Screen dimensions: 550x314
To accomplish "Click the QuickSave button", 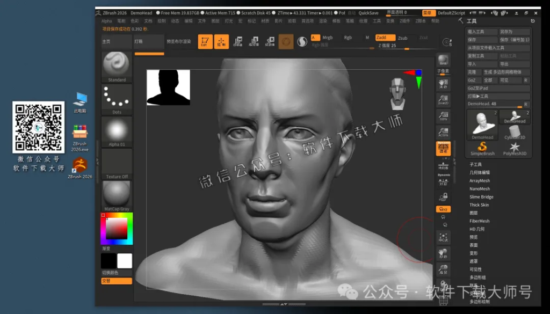I will 368,12.
